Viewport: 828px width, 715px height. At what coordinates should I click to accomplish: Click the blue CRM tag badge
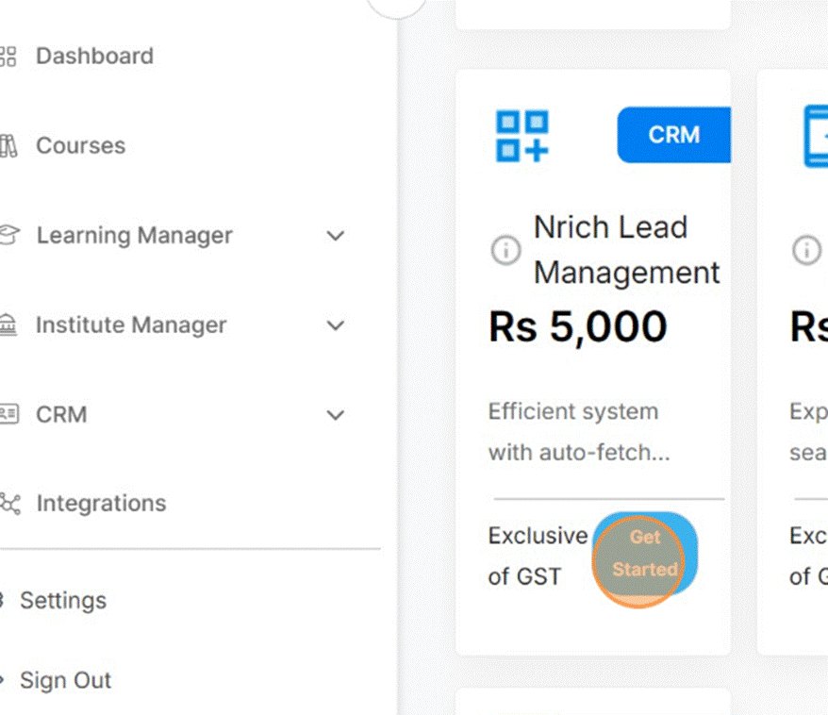tap(673, 135)
